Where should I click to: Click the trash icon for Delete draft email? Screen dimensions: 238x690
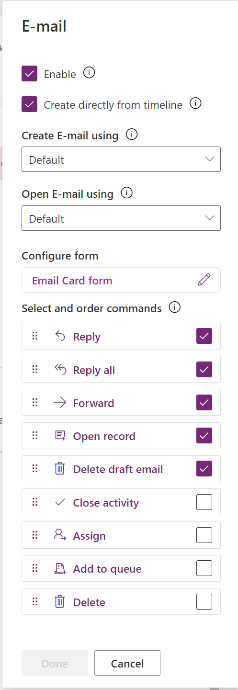[x=60, y=469]
